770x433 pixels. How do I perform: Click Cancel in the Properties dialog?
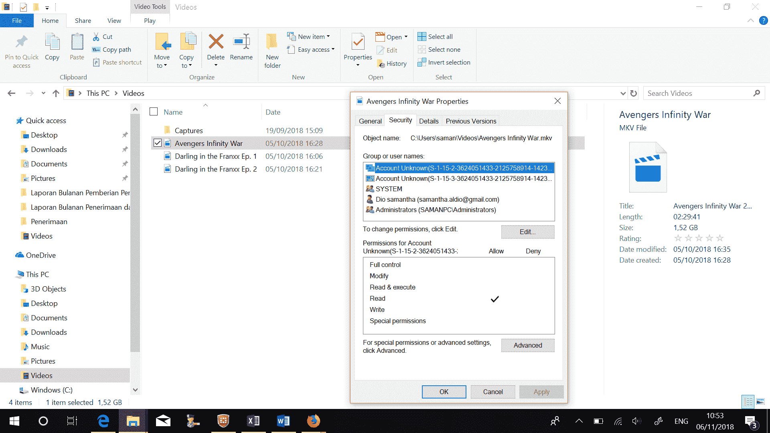tap(493, 392)
